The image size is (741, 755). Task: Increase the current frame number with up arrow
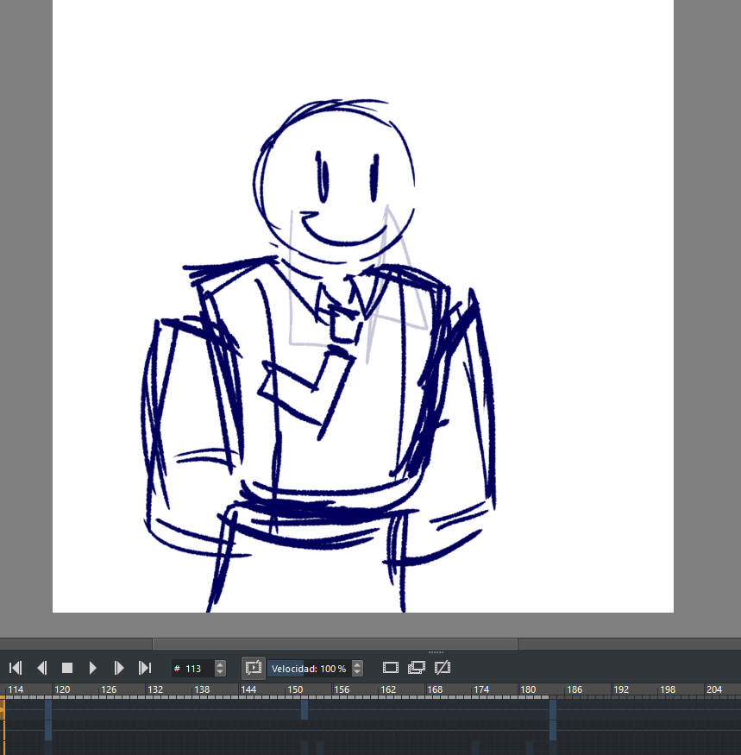tap(220, 664)
